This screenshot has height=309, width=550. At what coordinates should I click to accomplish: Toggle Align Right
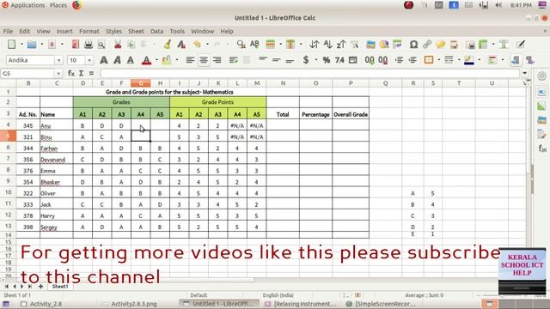[217, 60]
